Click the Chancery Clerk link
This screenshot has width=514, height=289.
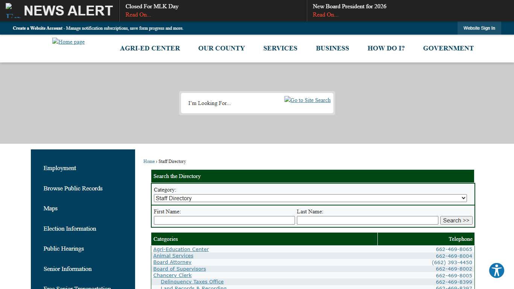172,275
